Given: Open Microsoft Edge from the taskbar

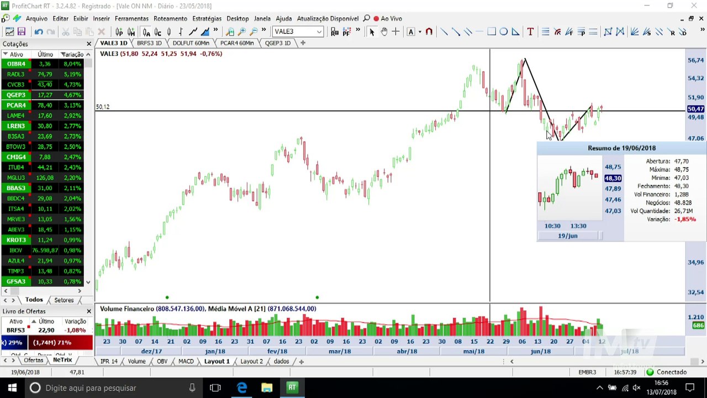Looking at the screenshot, I should 242,387.
